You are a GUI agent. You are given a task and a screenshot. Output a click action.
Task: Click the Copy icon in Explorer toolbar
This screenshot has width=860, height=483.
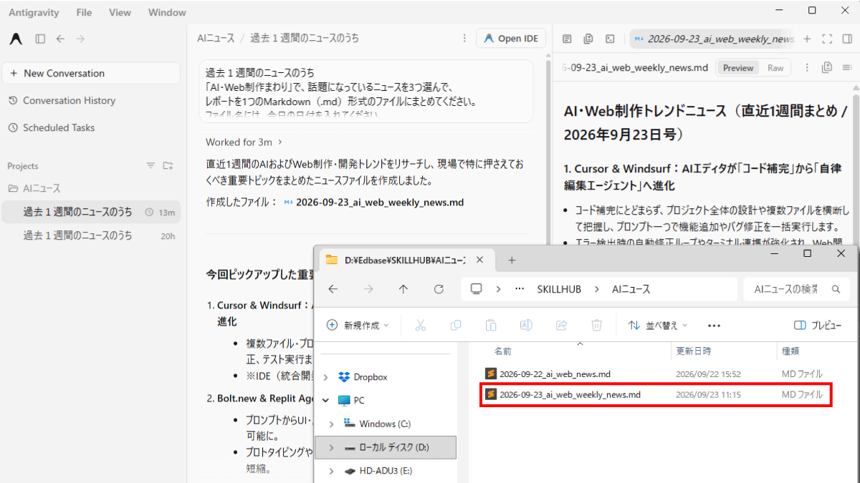[456, 325]
